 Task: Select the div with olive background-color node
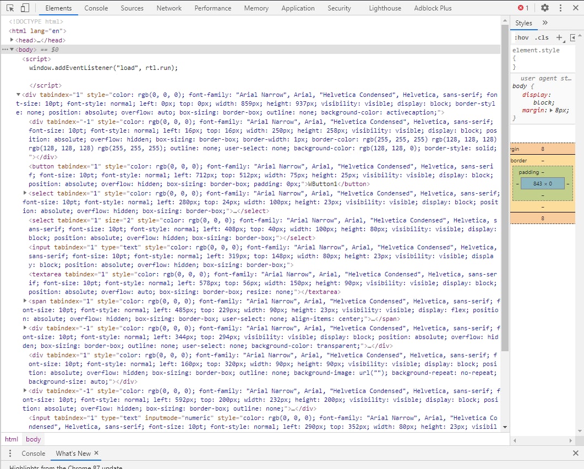(263, 139)
